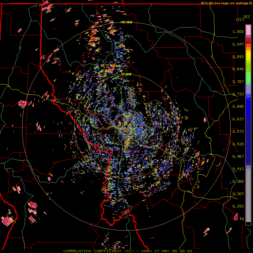This screenshot has width=253, height=253.
Task: Click the 0.947 legend value
Action: pos(238,44)
